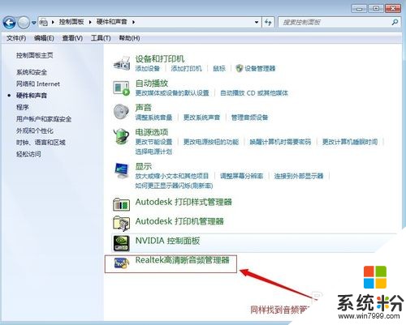Click the 设备管理器 link
The image size is (406, 325).
click(260, 68)
